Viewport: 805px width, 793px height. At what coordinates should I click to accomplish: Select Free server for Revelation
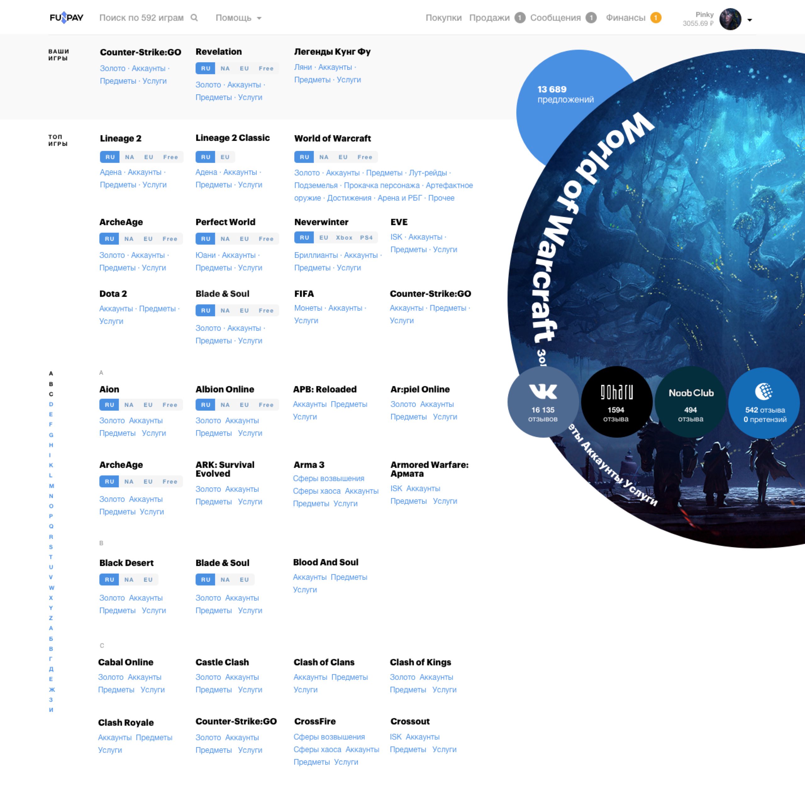[266, 68]
